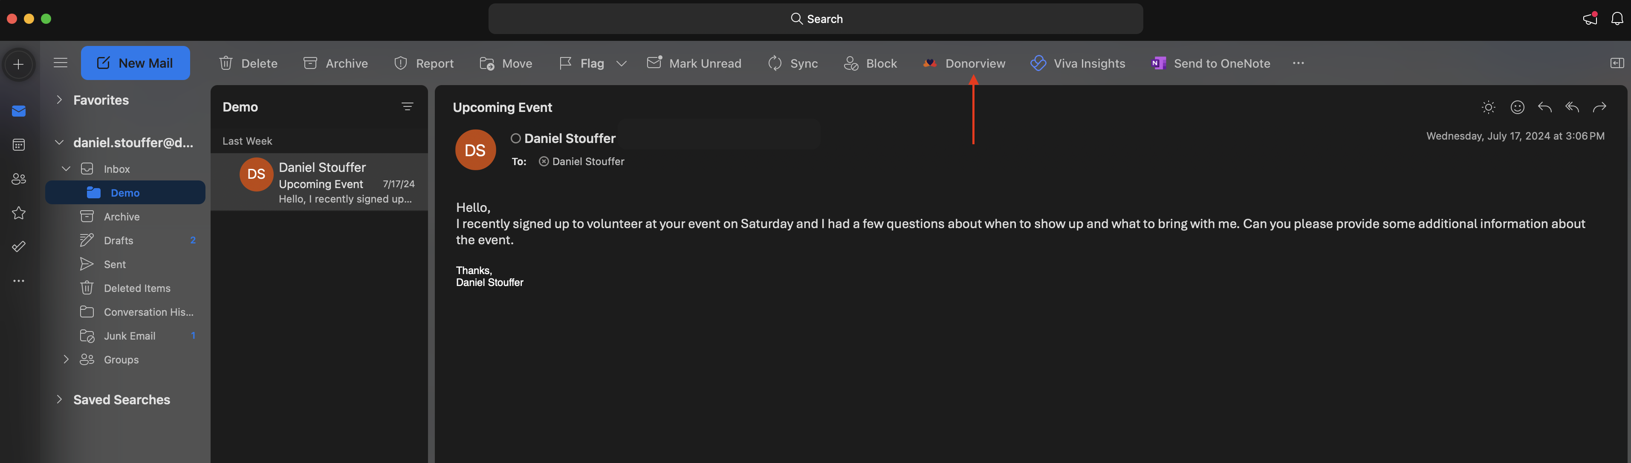
Task: Add an emoji reaction to message
Action: pyautogui.click(x=1517, y=107)
